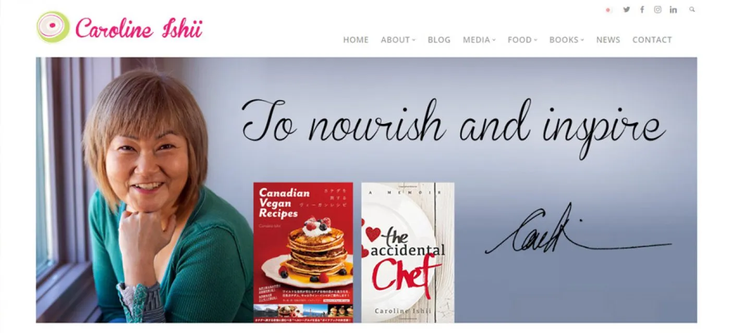
Task: Go to the HOME menu item
Action: [x=356, y=40]
